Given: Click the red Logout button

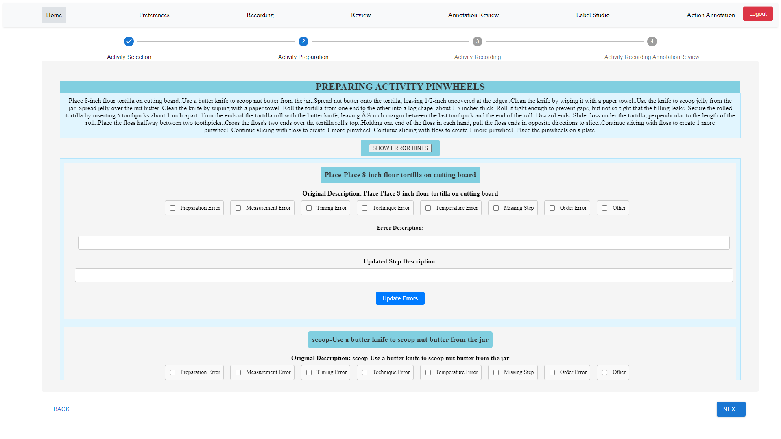Looking at the screenshot, I should coord(757,14).
